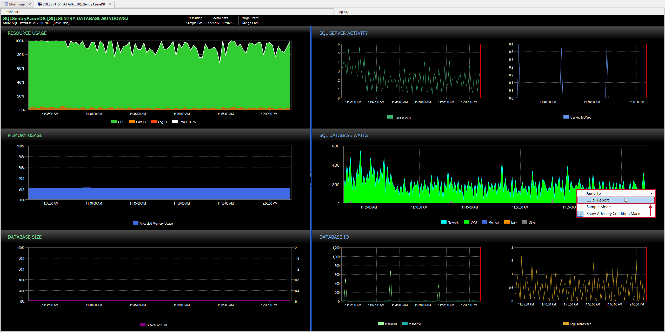The height and width of the screenshot is (332, 665).
Task: Click the Range Start input field
Action: (276, 18)
